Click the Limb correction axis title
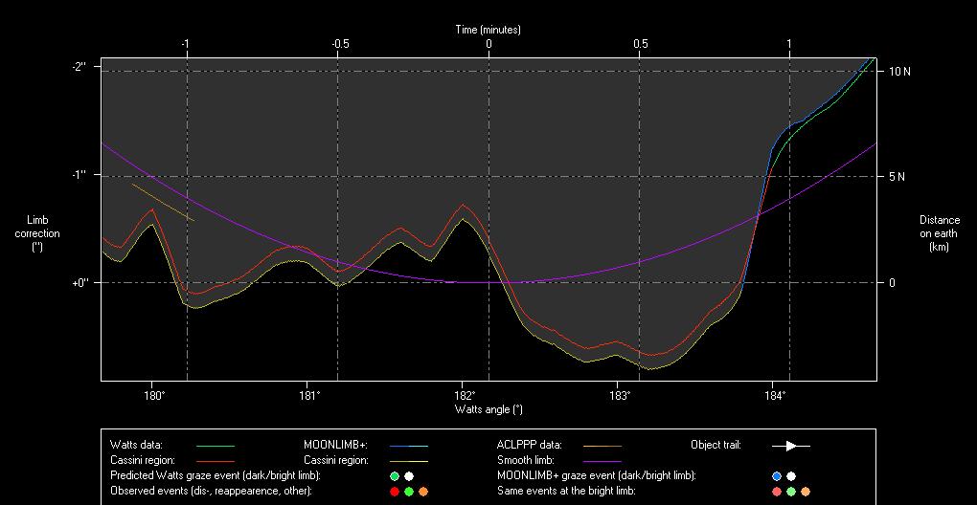Image resolution: width=977 pixels, height=505 pixels. [37, 233]
